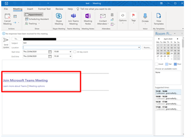Click the Subject field containing test
The height and width of the screenshot is (138, 191).
87,43
